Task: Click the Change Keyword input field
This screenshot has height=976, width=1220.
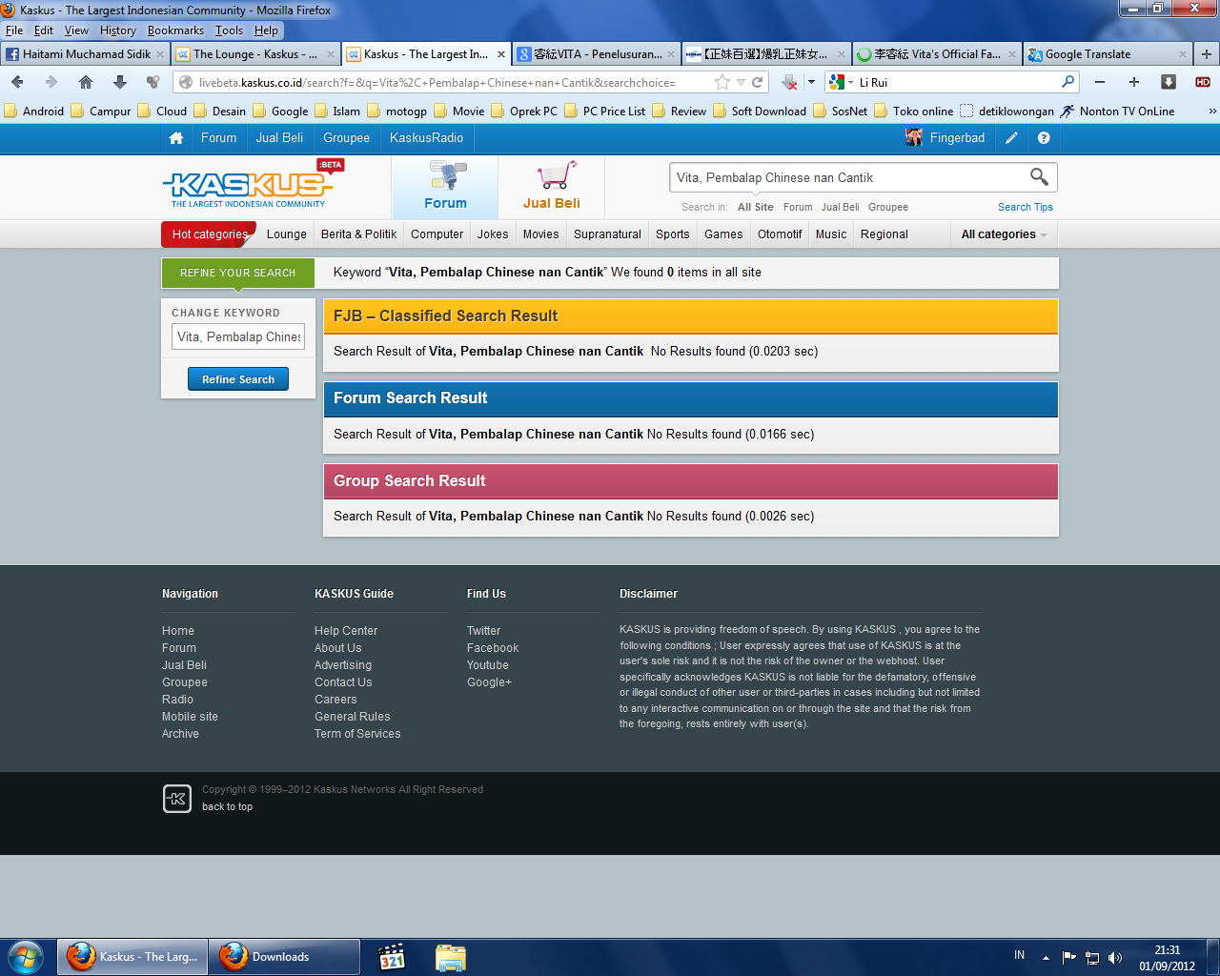Action: (238, 336)
